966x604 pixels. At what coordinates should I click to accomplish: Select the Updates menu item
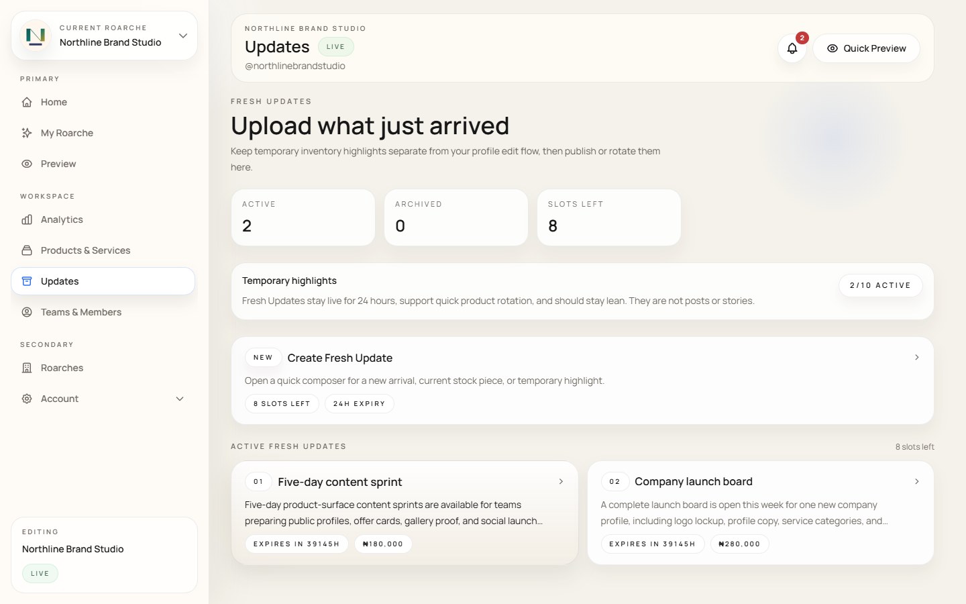coord(103,281)
